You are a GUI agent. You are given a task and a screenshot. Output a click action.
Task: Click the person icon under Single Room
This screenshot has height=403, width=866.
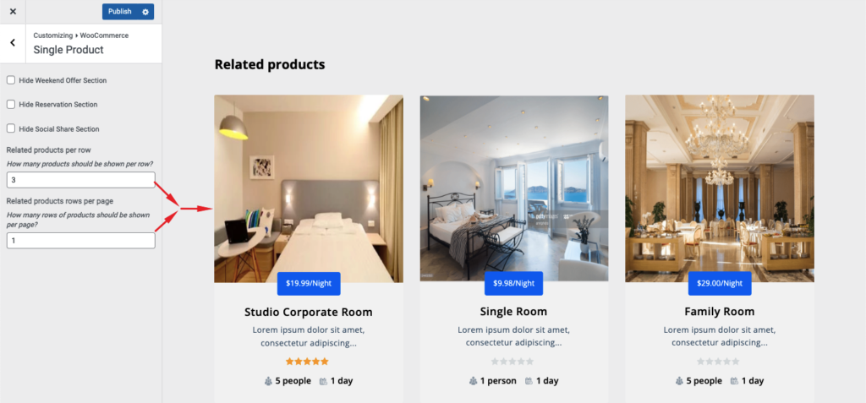point(474,381)
